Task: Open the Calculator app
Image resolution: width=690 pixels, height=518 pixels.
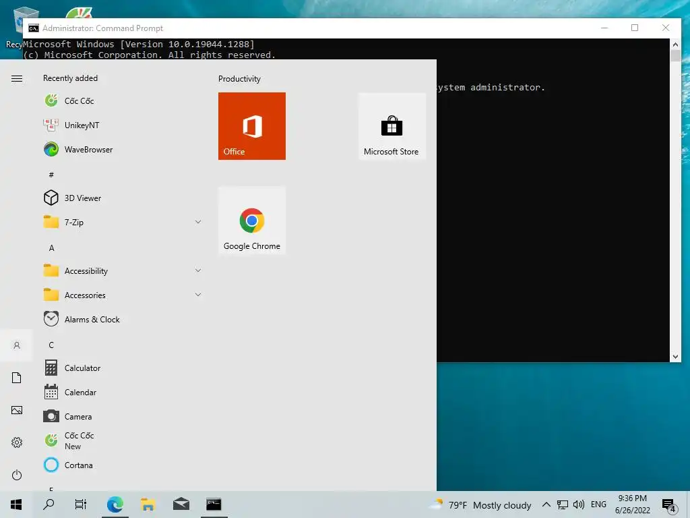Action: pos(123,368)
